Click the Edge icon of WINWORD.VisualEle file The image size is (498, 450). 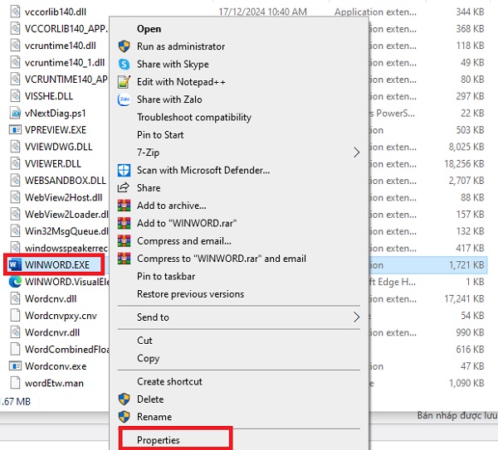tap(15, 282)
